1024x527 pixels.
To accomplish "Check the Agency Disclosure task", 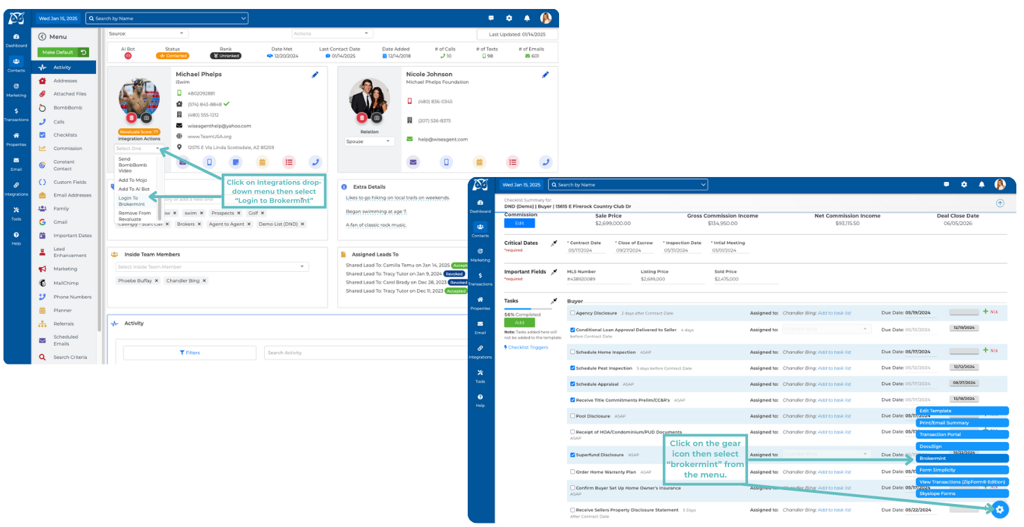I will [x=573, y=313].
